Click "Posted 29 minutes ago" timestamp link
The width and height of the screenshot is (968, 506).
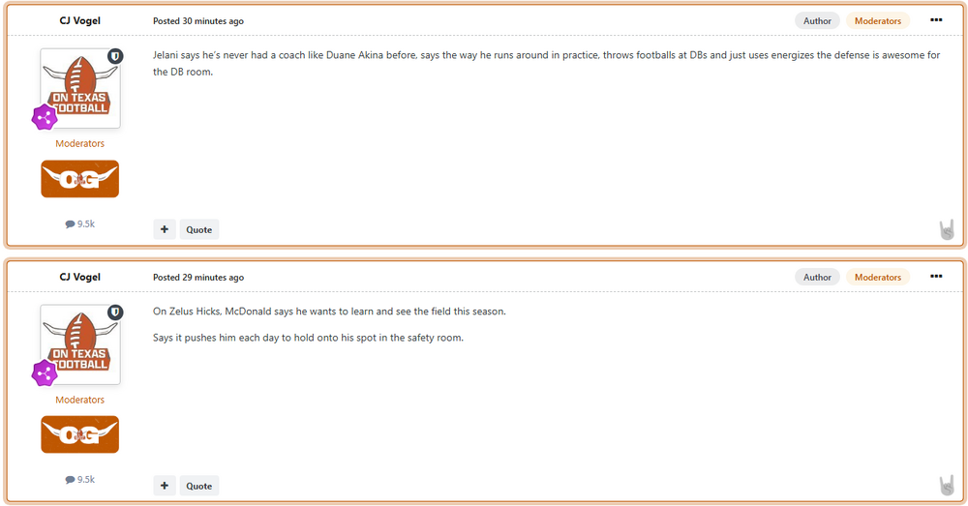click(198, 278)
